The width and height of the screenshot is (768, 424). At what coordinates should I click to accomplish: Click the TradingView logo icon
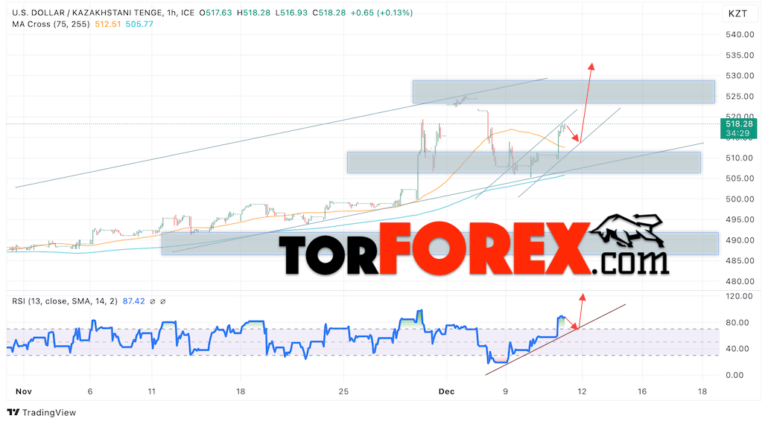tap(13, 412)
